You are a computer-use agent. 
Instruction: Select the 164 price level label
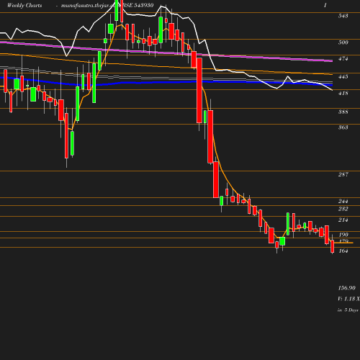pyautogui.click(x=343, y=251)
